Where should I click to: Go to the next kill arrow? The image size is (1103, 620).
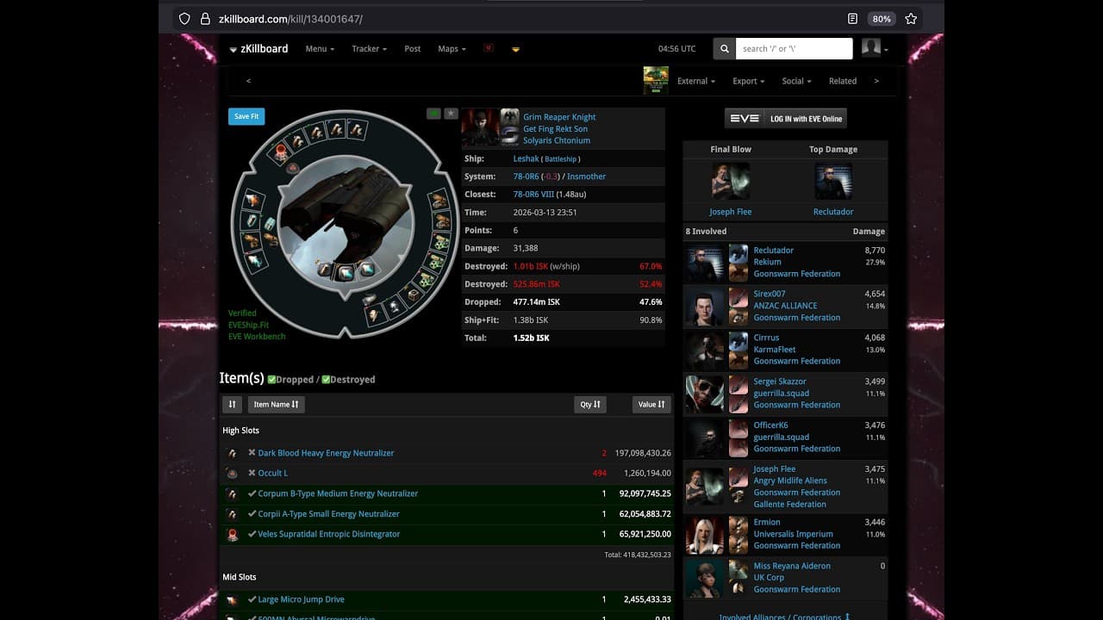point(876,81)
